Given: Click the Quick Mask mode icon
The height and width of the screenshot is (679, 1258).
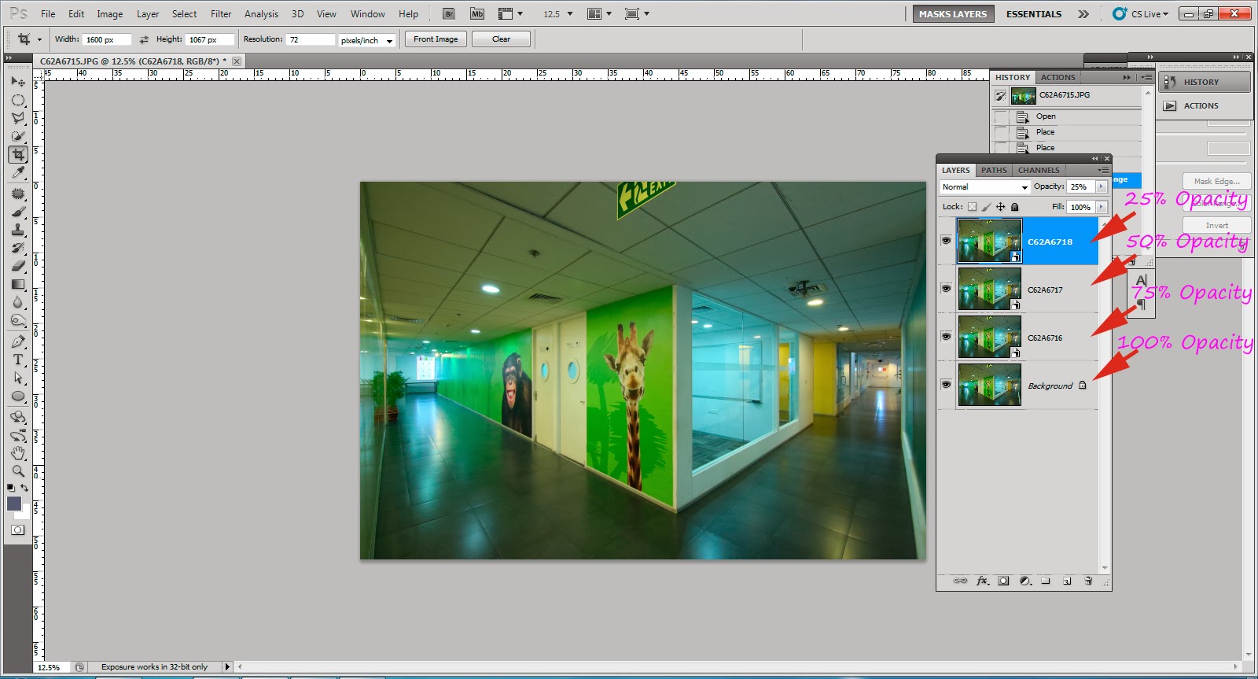Looking at the screenshot, I should click(17, 530).
